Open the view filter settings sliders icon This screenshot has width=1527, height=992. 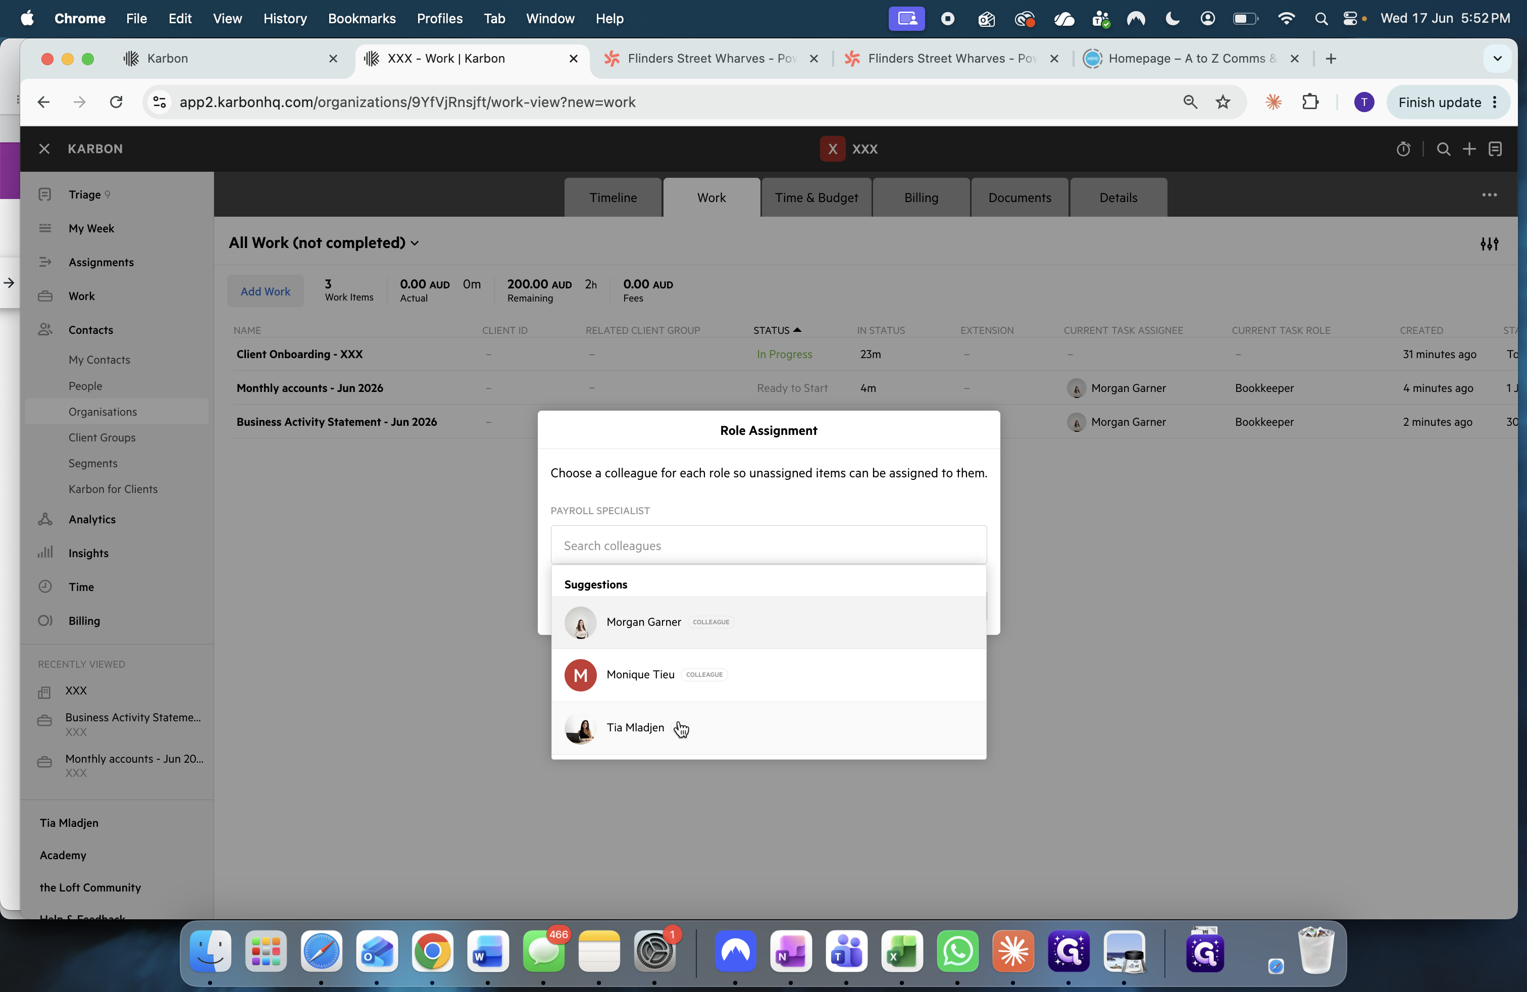1489,243
